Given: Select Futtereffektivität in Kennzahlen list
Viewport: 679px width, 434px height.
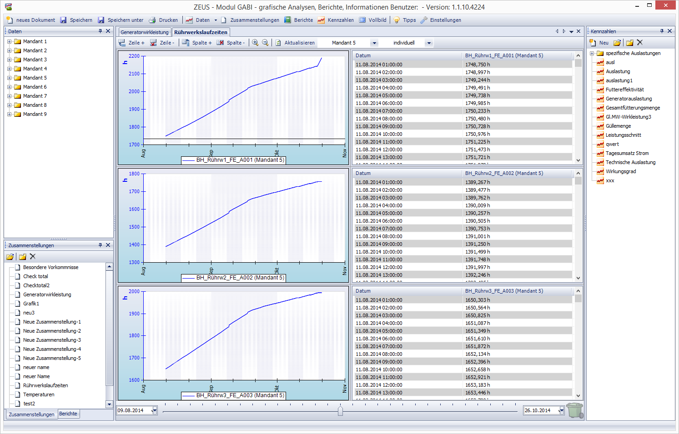Looking at the screenshot, I should point(625,90).
